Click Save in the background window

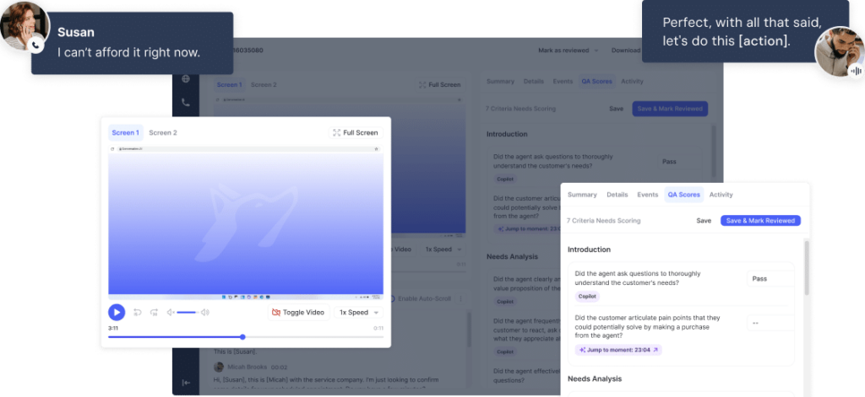tap(616, 109)
